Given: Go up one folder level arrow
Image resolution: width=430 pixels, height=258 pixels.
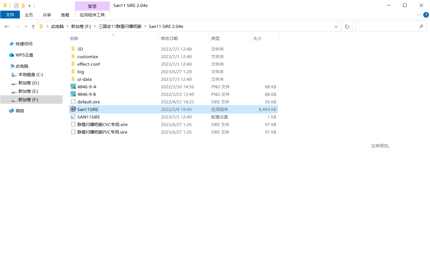Looking at the screenshot, I should 33,27.
